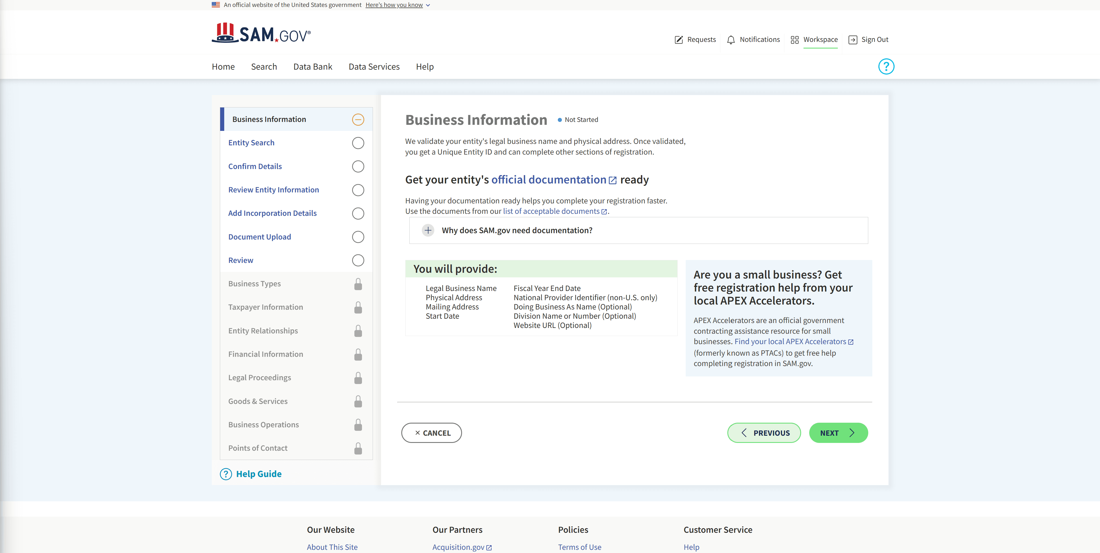
Task: Click the lock icon beside Points of Contact
Action: pos(358,448)
